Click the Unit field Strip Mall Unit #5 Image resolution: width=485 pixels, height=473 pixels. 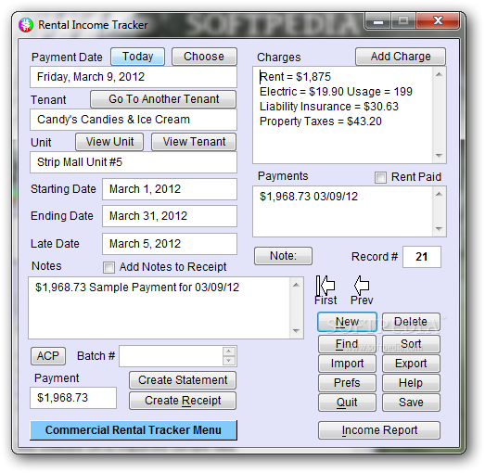coord(134,162)
